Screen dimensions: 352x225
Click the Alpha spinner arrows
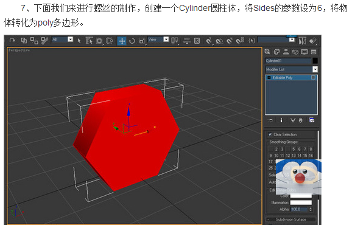[x=311, y=209]
